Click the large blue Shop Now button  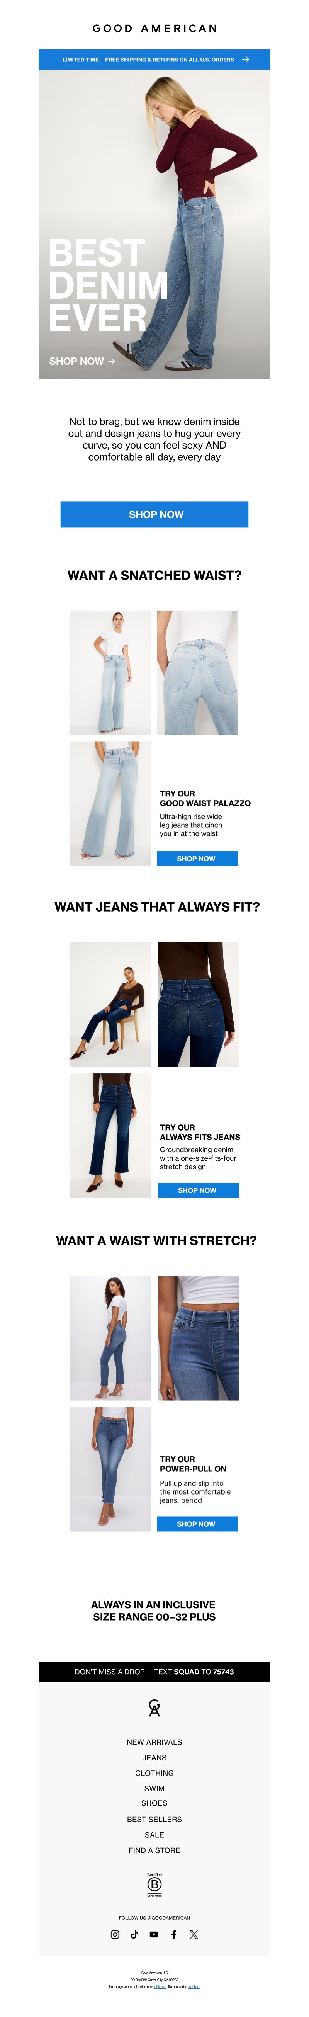click(154, 514)
